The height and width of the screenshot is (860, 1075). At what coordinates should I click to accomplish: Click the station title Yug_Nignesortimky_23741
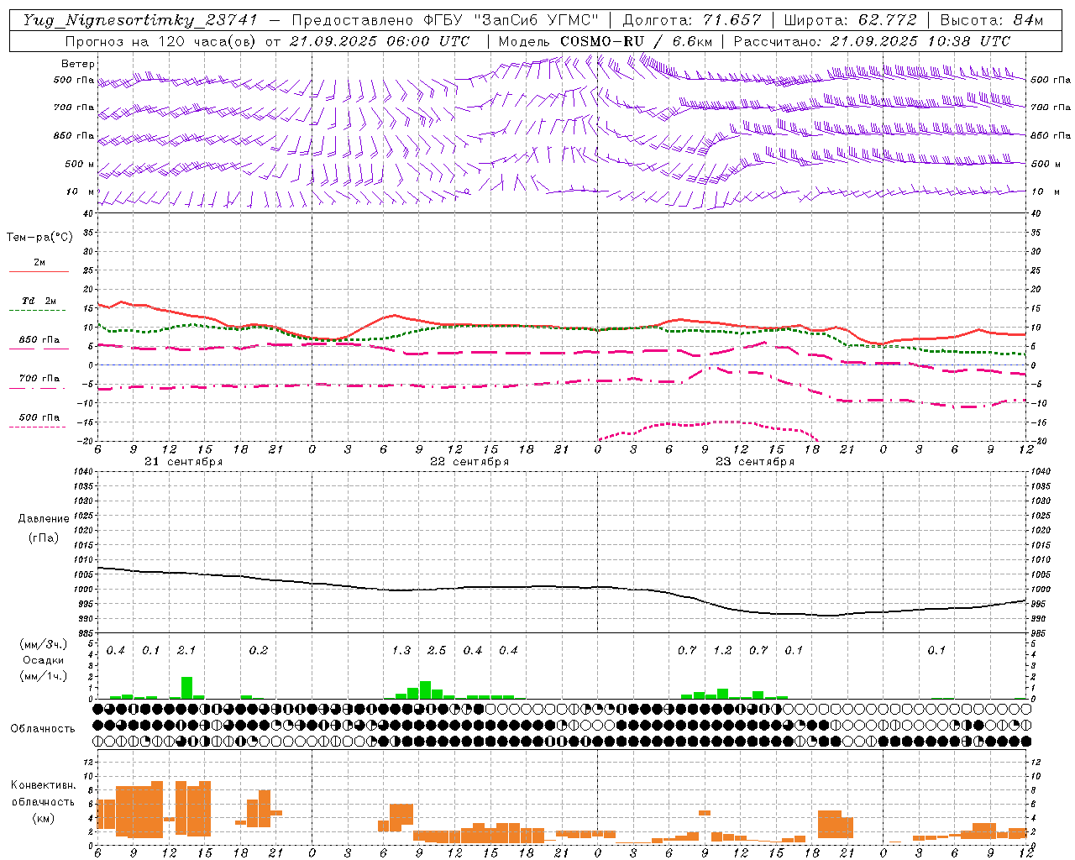tap(140, 20)
